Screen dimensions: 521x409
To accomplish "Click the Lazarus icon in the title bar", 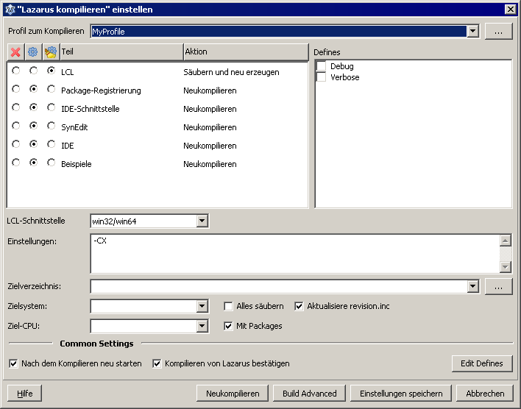I will click(9, 9).
